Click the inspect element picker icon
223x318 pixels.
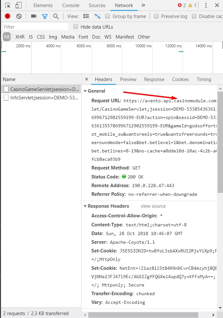(8, 5)
